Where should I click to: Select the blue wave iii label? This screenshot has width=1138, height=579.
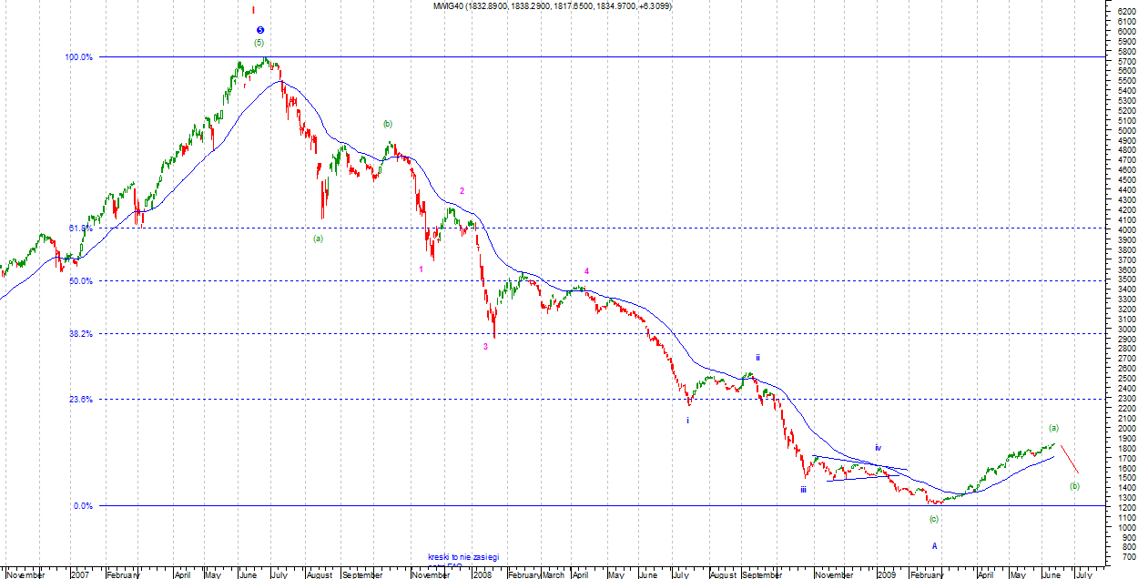click(803, 489)
